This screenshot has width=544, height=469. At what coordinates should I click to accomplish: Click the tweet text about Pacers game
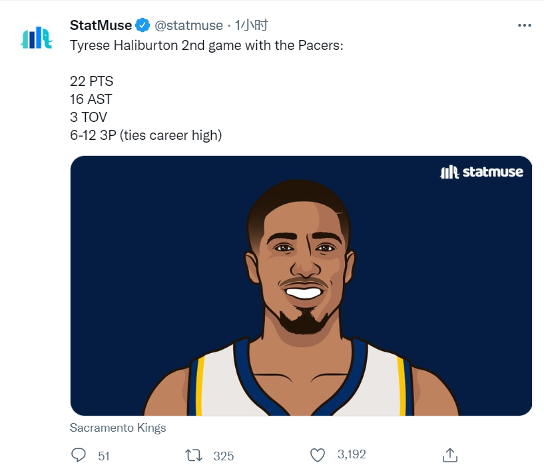(206, 45)
